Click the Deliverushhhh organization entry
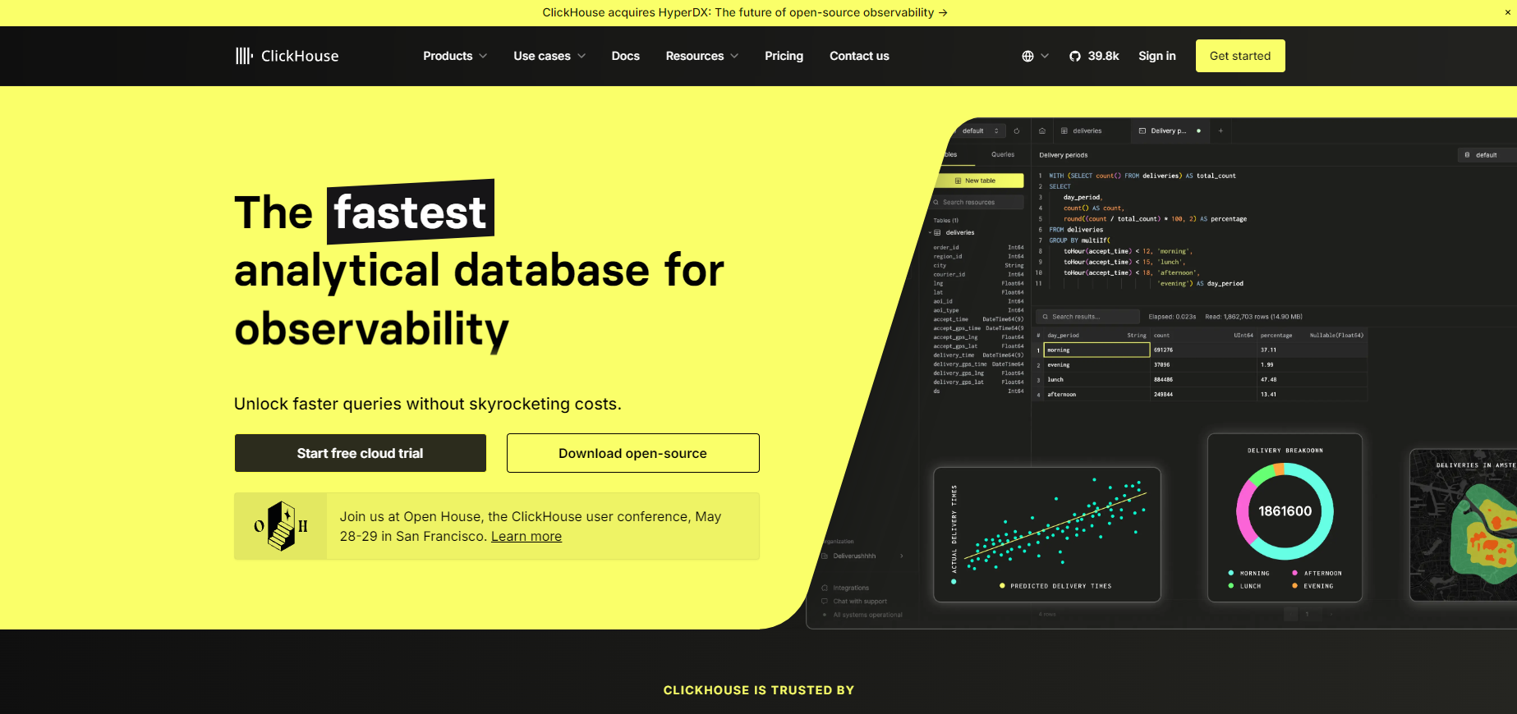Viewport: 1517px width, 714px height. (862, 556)
